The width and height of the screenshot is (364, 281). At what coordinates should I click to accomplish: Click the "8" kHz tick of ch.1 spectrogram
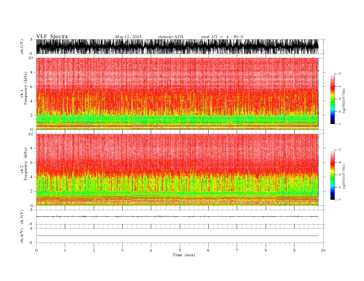32,73
